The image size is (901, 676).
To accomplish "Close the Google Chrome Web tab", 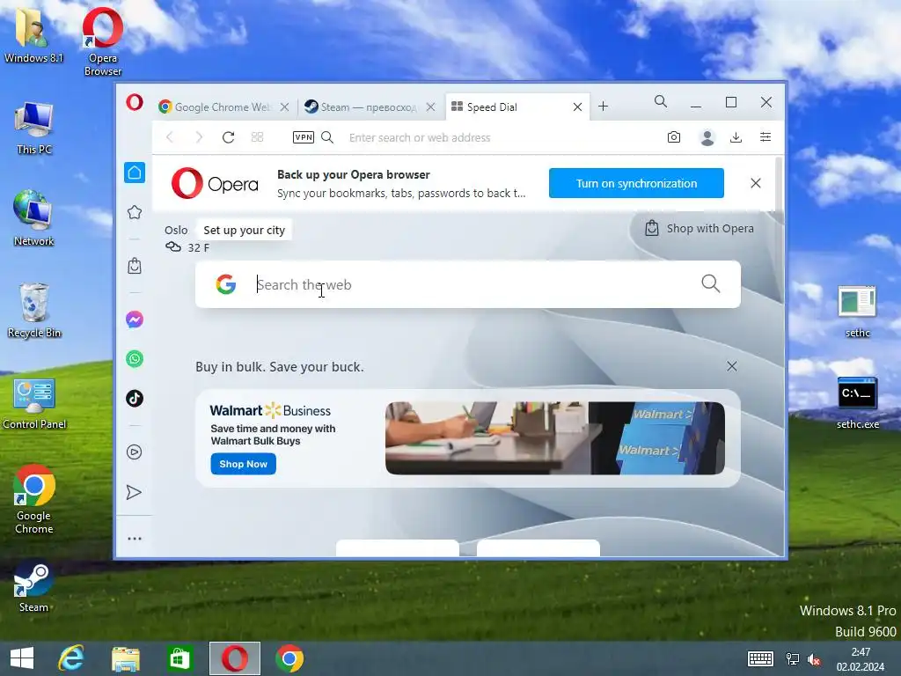I will click(284, 107).
